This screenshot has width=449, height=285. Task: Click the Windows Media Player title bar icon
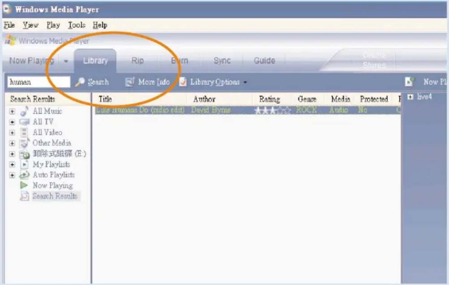7,9
